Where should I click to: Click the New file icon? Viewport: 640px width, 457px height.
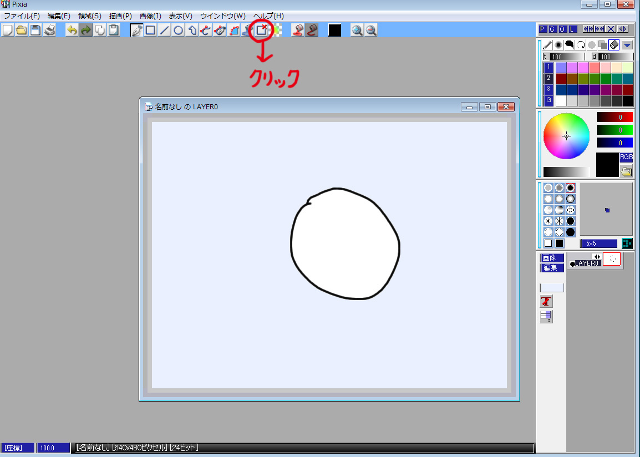tap(8, 30)
